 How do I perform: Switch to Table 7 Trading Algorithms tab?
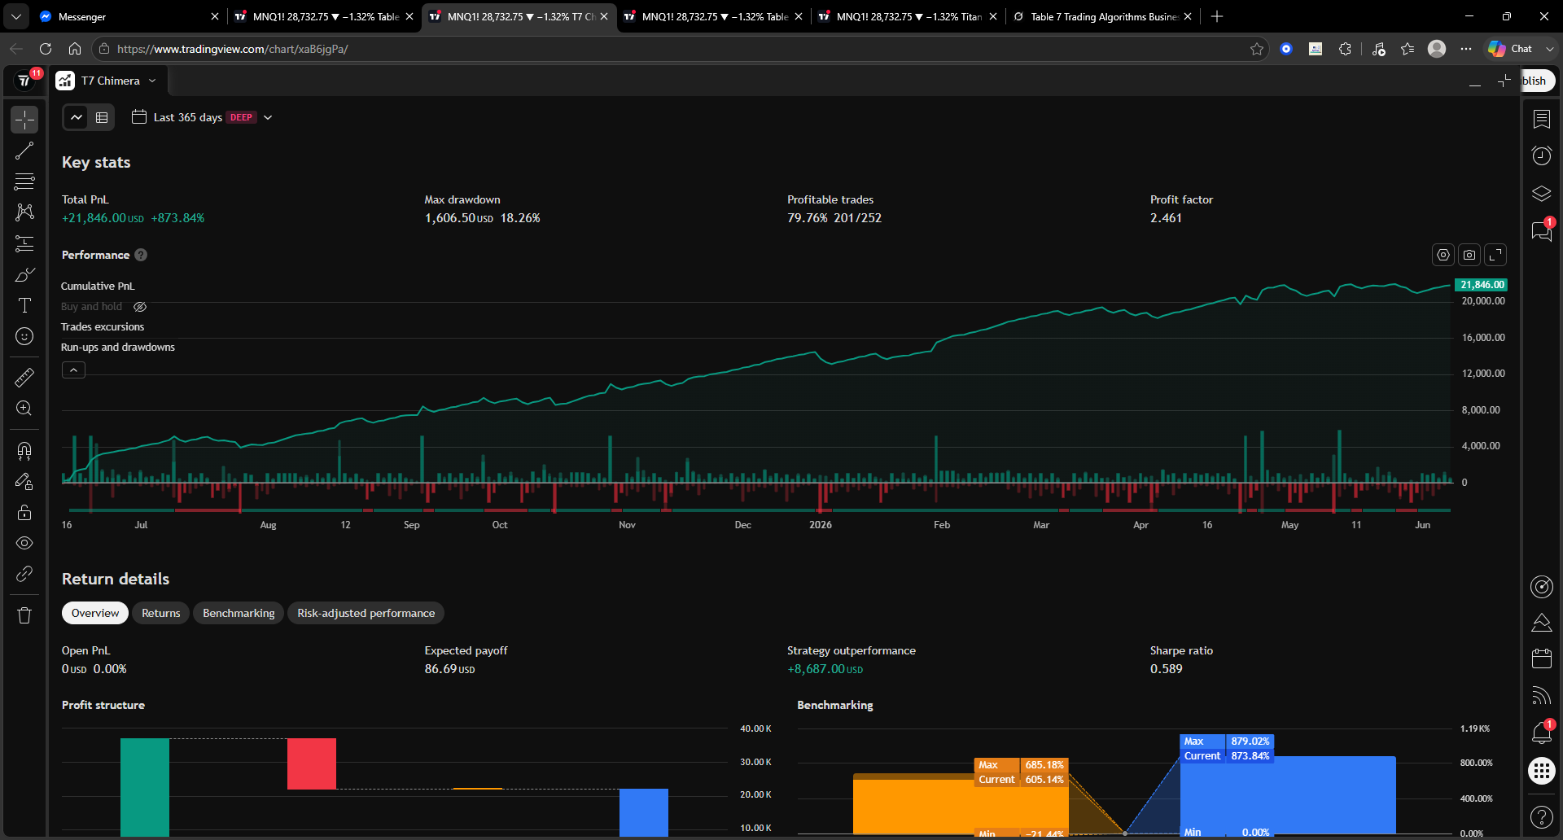[x=1103, y=16]
